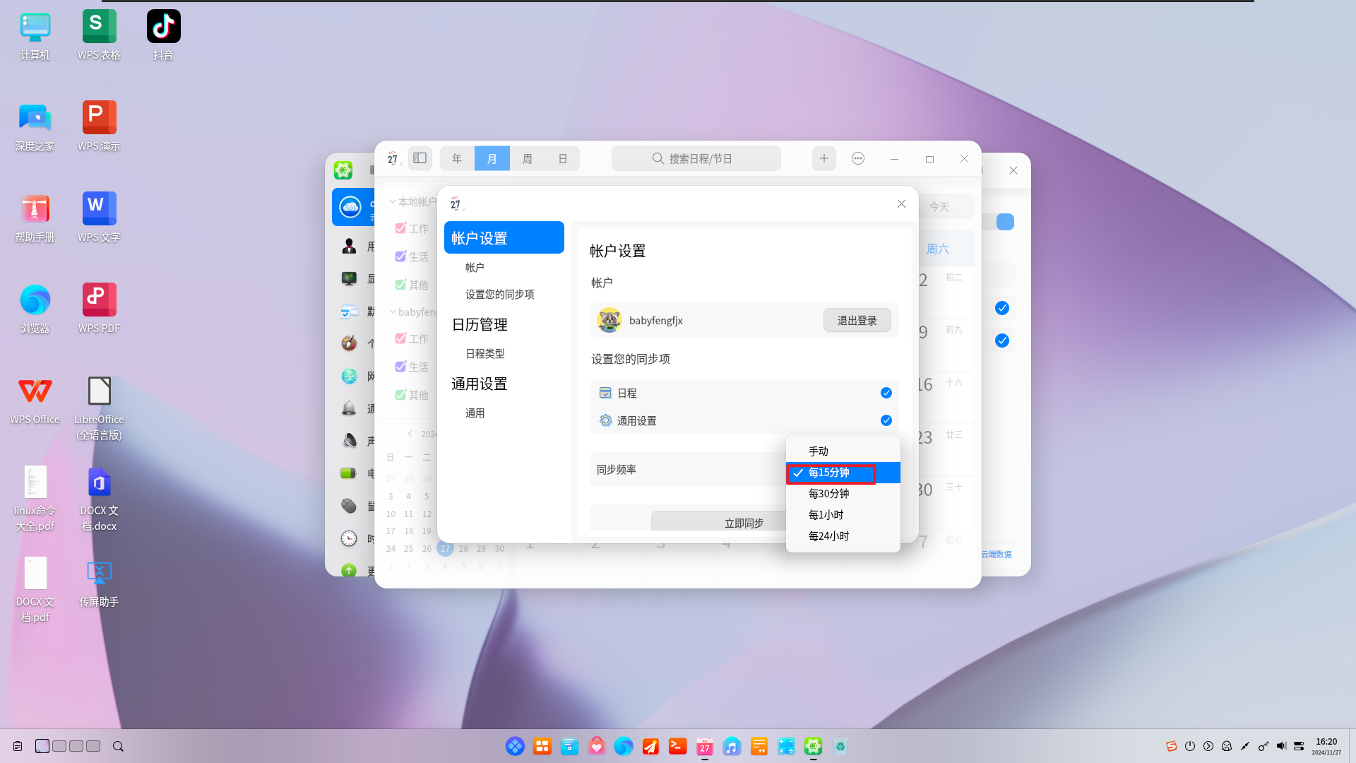Select 每30分钟 sync frequency option

843,493
